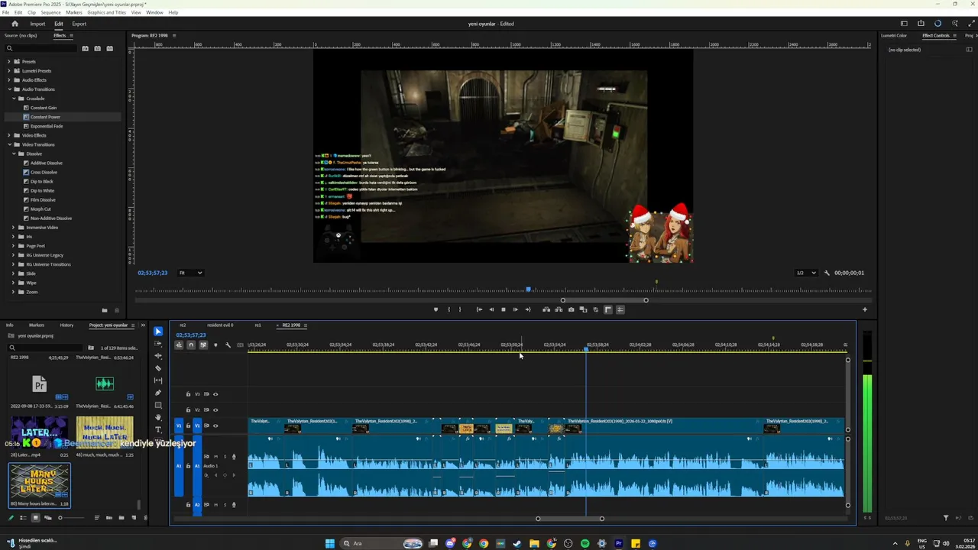Select the Slip tool
978x550 pixels.
[158, 380]
